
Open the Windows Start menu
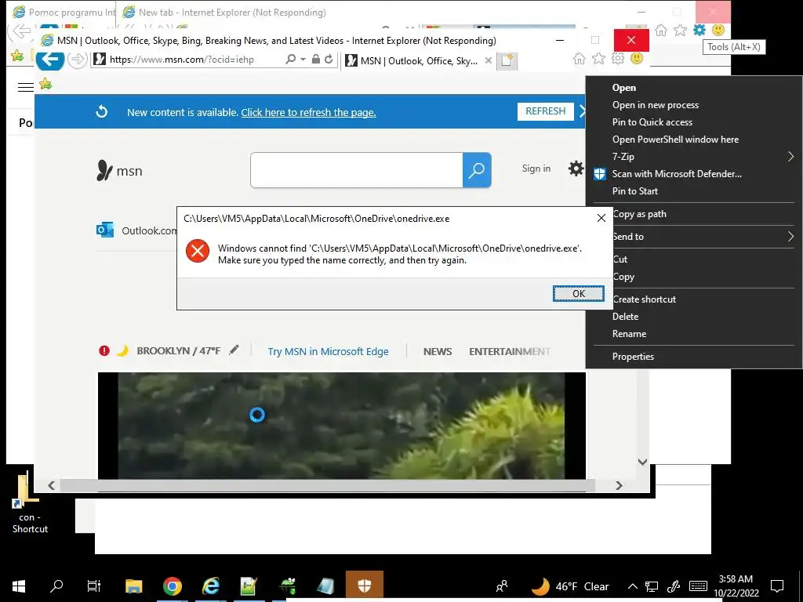(x=19, y=586)
